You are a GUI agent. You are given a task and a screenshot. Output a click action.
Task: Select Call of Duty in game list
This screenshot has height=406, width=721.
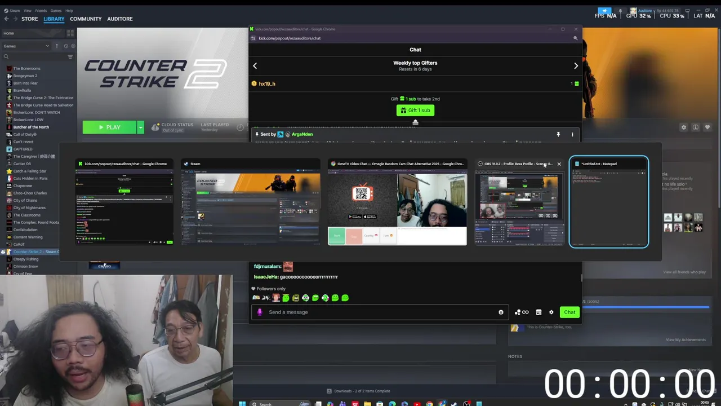24,134
